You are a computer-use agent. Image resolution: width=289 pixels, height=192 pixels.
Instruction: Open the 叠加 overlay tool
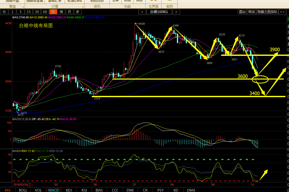point(242,12)
